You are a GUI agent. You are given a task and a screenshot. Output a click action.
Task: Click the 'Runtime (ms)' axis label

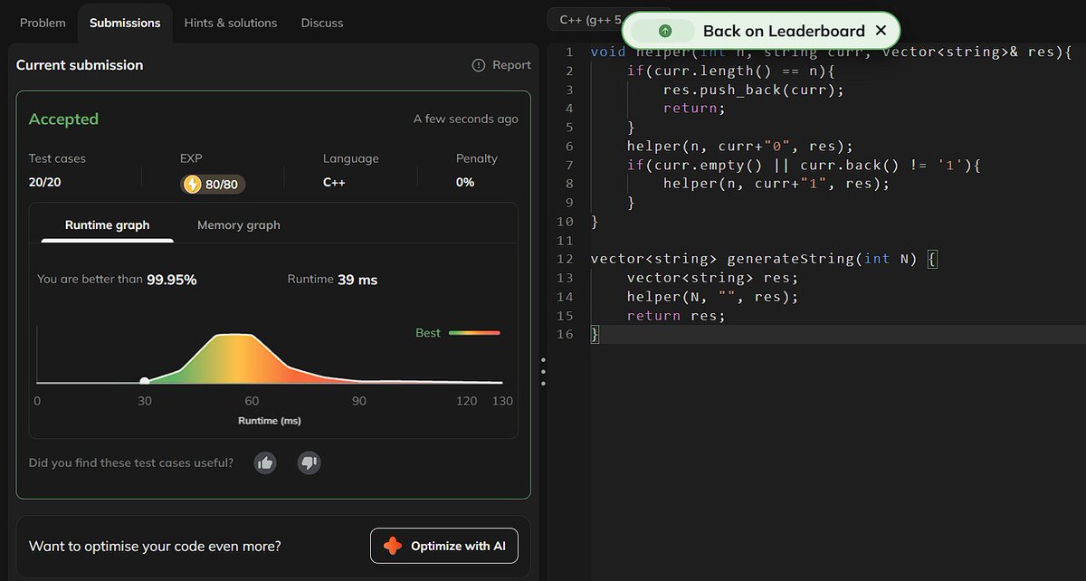coord(270,421)
